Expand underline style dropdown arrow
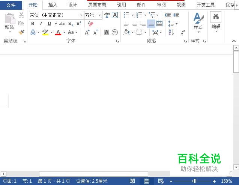239x185 pixels. pyautogui.click(x=56, y=24)
